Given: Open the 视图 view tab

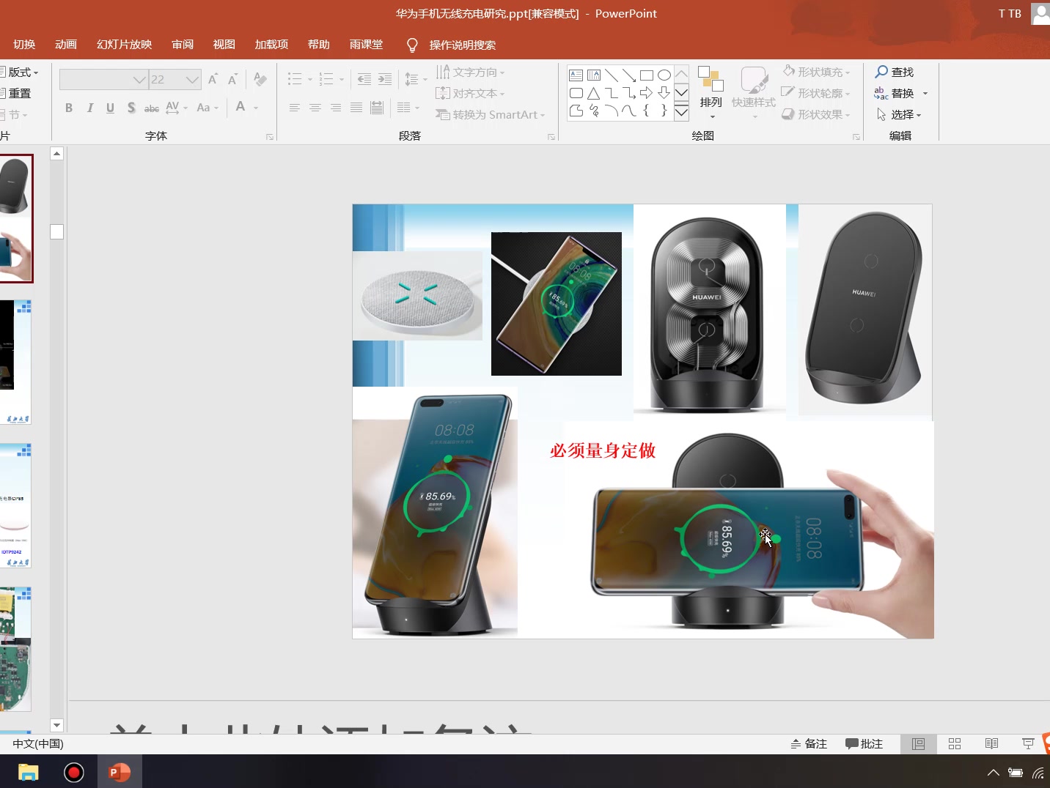Looking at the screenshot, I should 224,45.
